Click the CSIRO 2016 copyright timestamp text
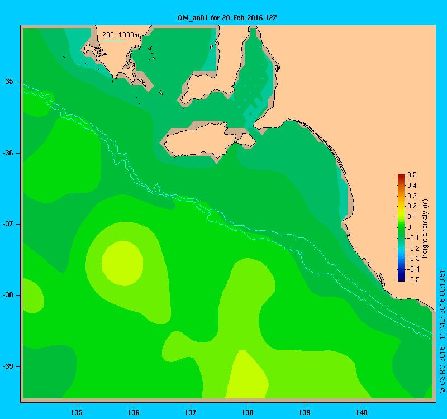This screenshot has width=447, height=419. coord(442,332)
